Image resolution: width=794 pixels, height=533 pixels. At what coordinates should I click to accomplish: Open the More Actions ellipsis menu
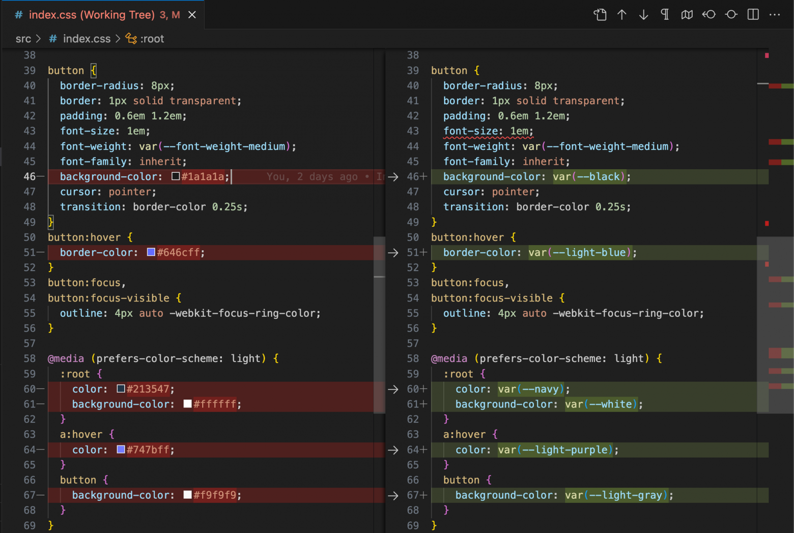click(x=775, y=15)
